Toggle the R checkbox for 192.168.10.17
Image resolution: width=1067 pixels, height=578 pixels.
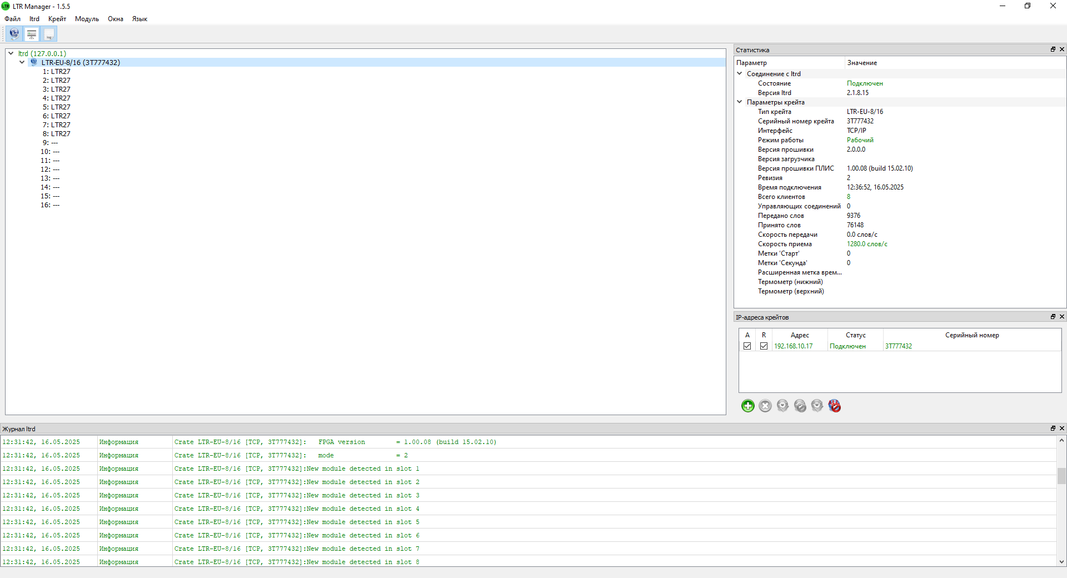(x=764, y=346)
